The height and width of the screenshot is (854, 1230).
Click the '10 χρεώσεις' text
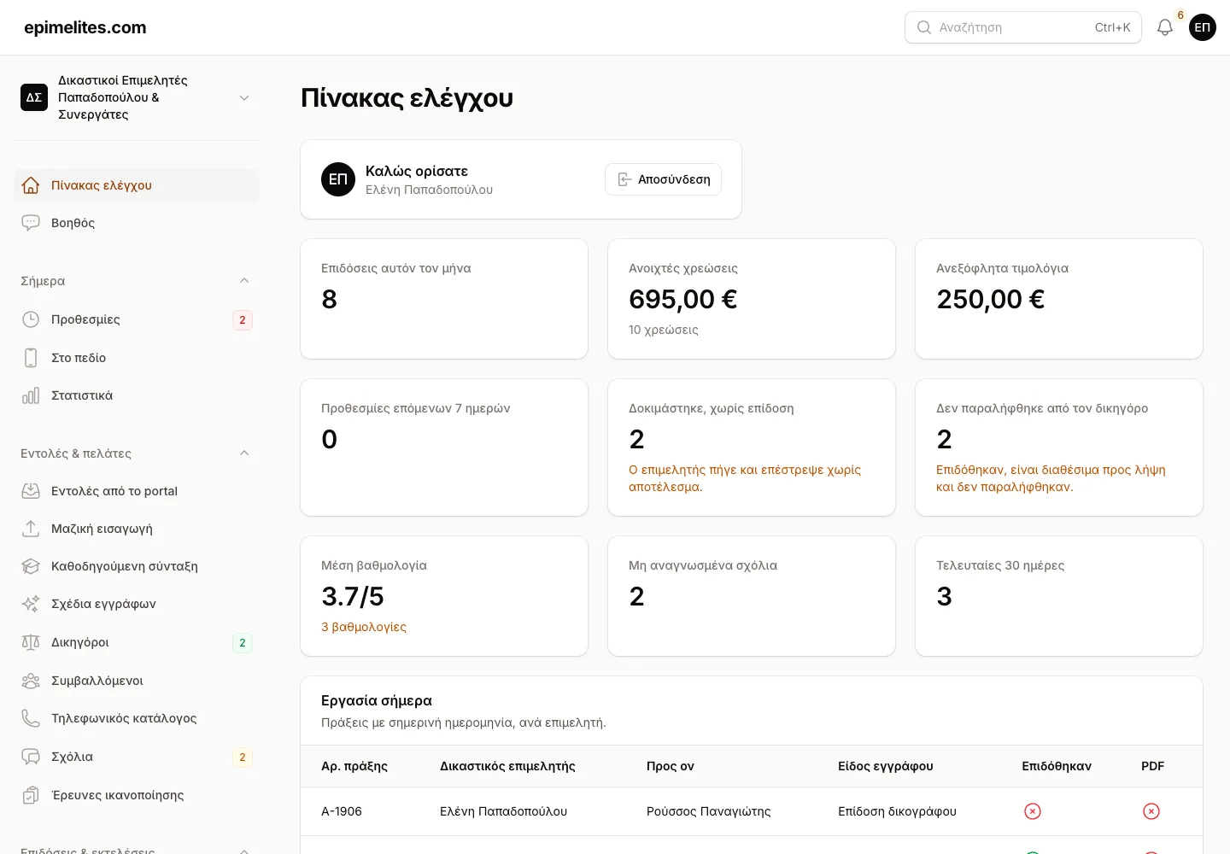[664, 330]
